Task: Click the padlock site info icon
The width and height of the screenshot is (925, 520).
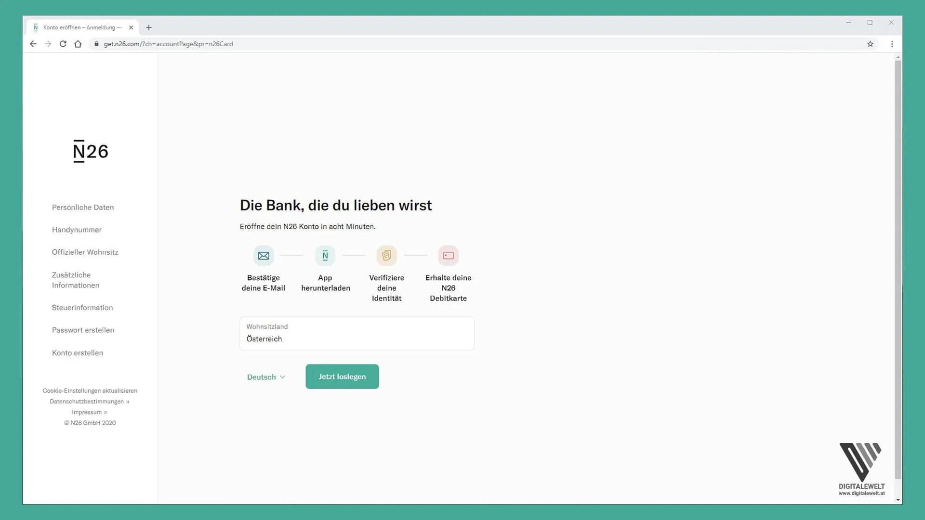Action: tap(96, 44)
